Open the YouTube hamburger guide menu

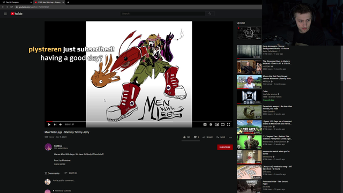coord(5,13)
